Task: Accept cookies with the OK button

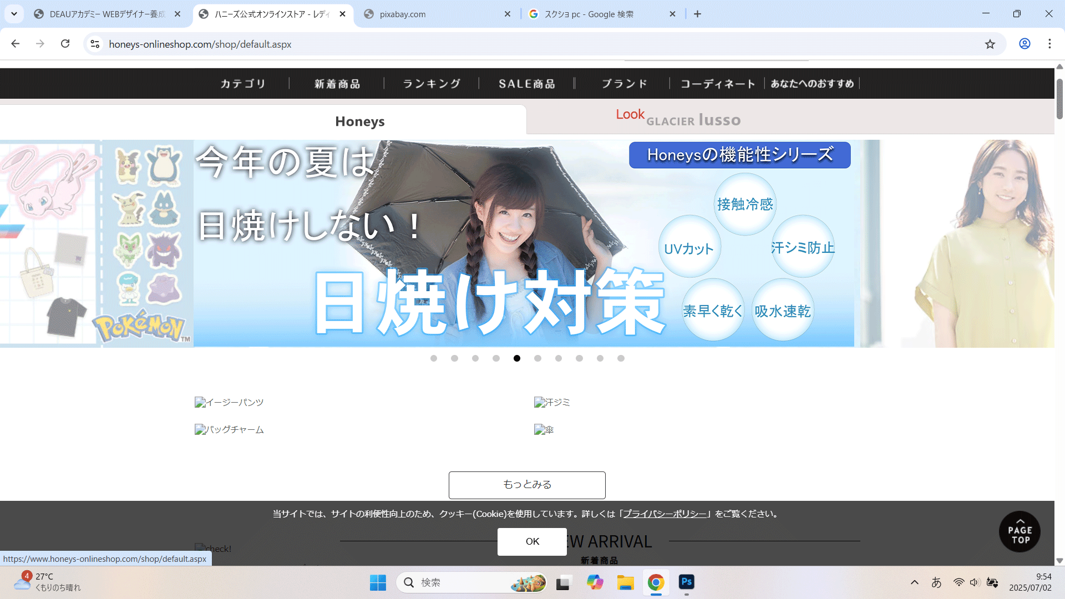Action: tap(532, 541)
